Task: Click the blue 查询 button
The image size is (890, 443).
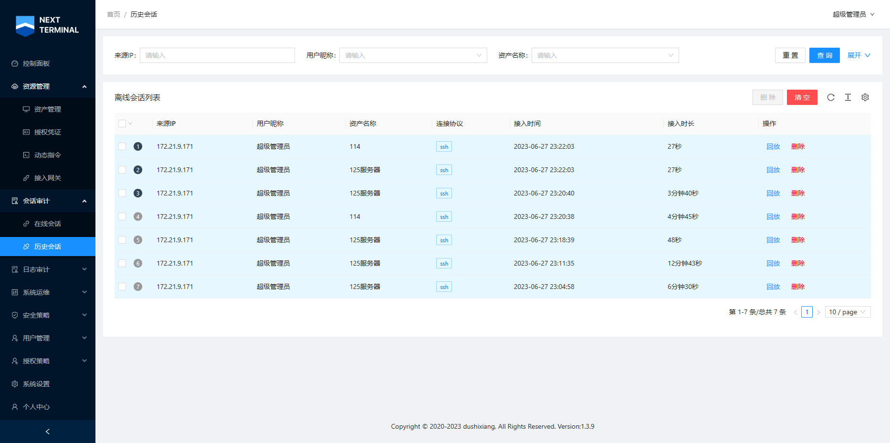Action: point(824,55)
